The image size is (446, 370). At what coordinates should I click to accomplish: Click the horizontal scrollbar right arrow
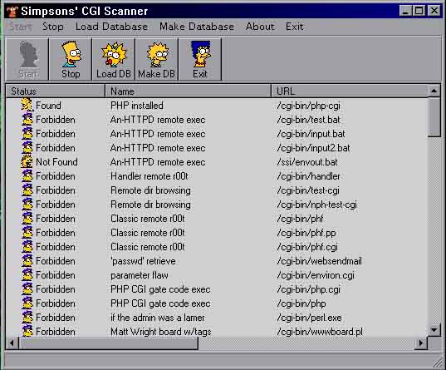tap(421, 343)
